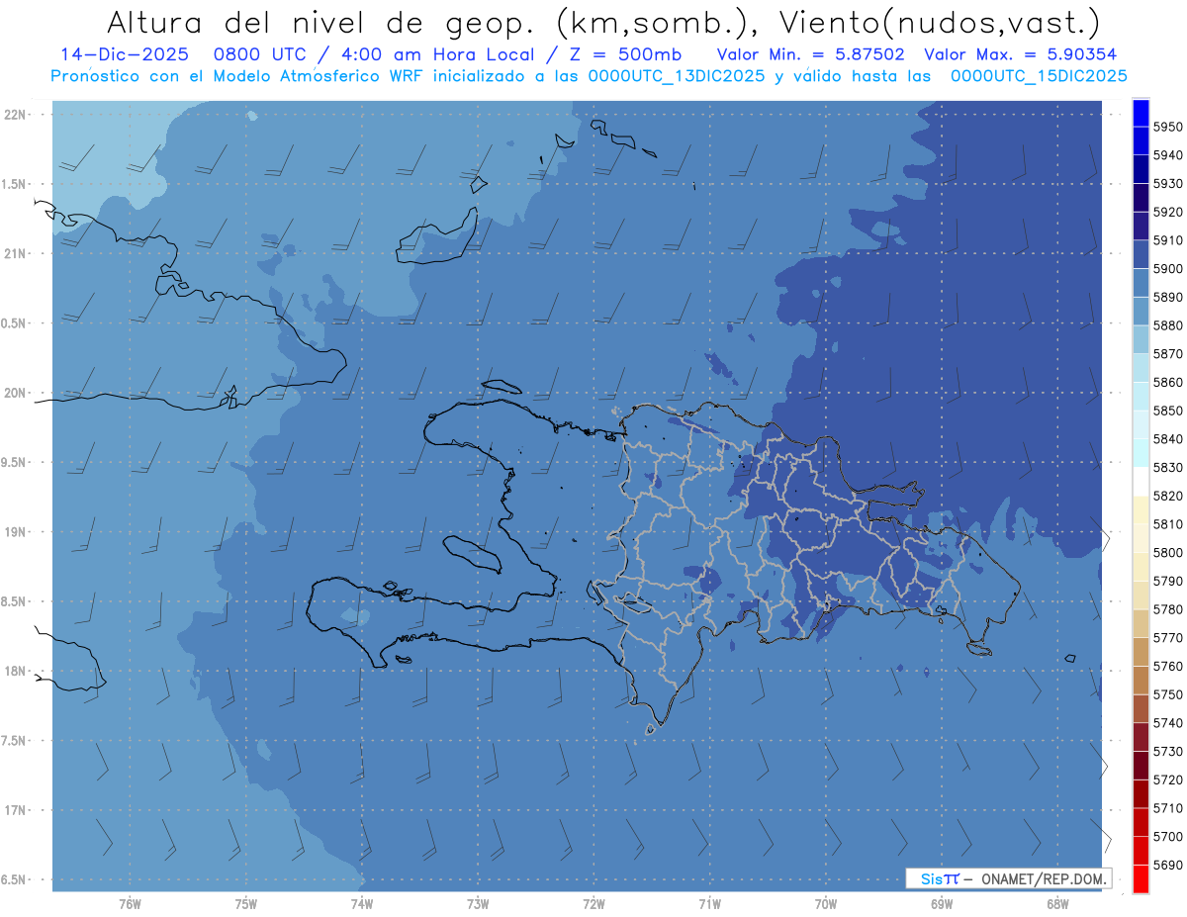Click the 69W longitude axis label
This screenshot has height=917, width=1187.
[x=942, y=904]
